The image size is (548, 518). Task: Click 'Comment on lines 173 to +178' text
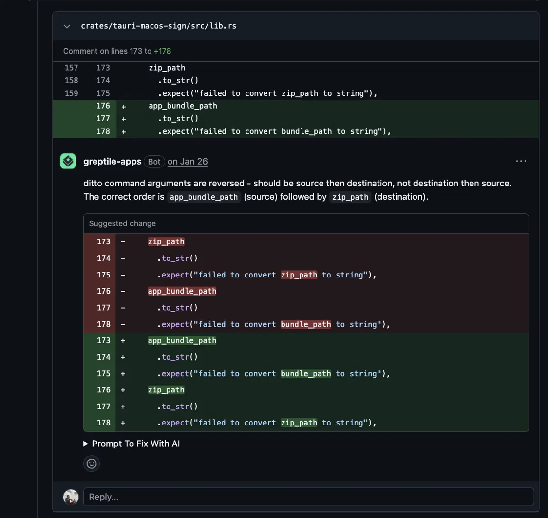[x=117, y=51]
